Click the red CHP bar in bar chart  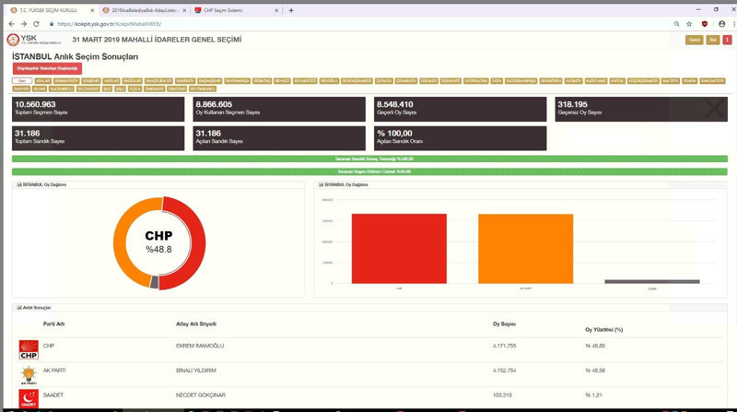399,249
